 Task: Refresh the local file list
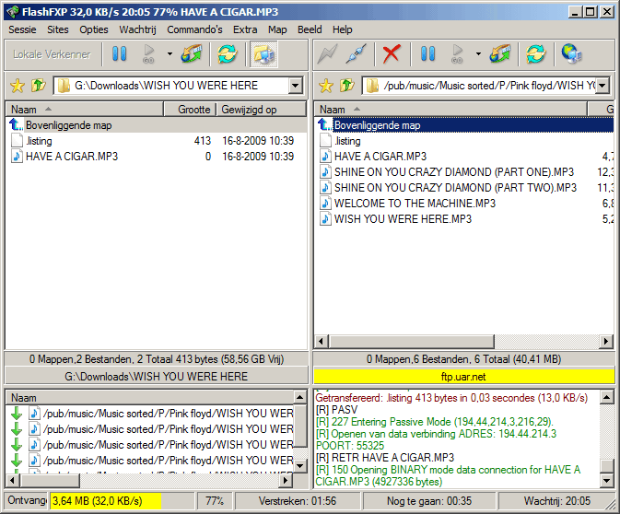click(x=227, y=53)
